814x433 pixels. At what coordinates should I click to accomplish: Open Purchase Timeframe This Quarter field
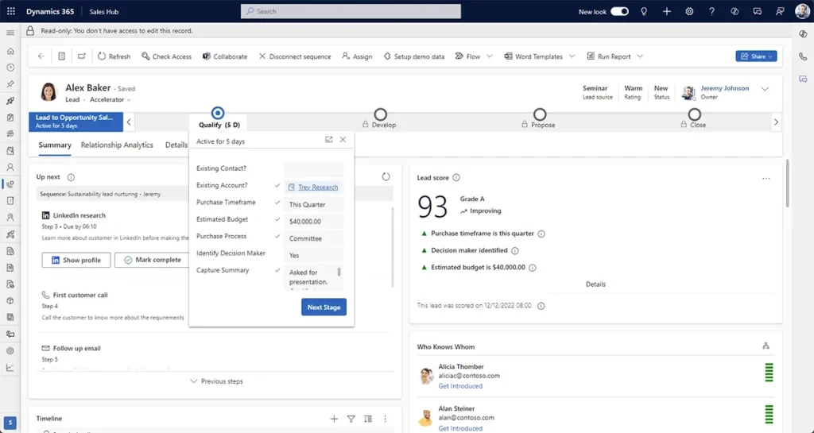[313, 204]
